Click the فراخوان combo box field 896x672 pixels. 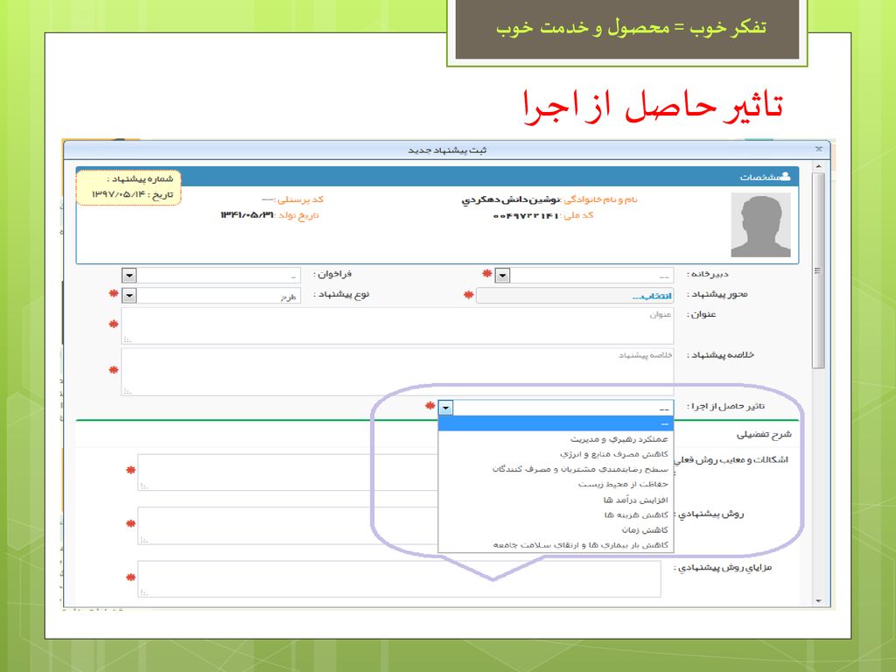tap(212, 276)
